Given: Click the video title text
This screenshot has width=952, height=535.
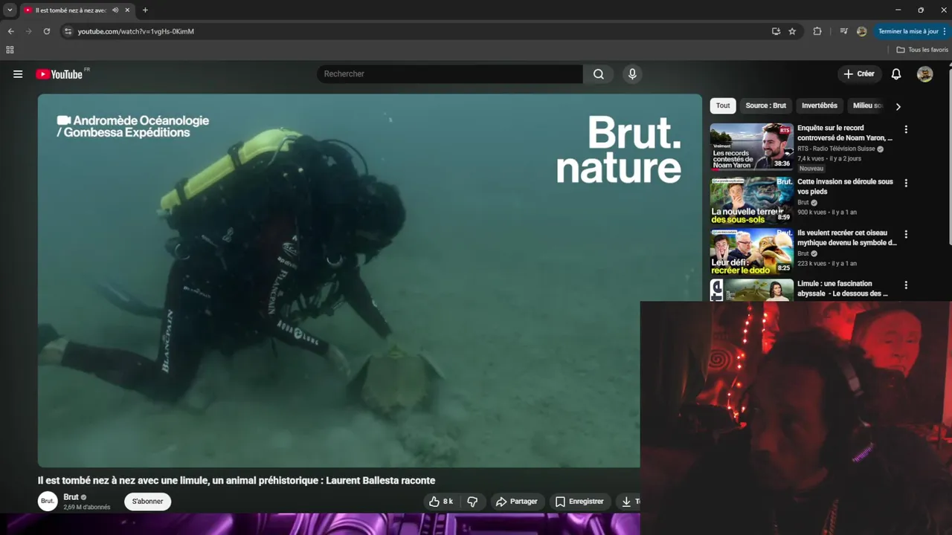Looking at the screenshot, I should pos(237,481).
